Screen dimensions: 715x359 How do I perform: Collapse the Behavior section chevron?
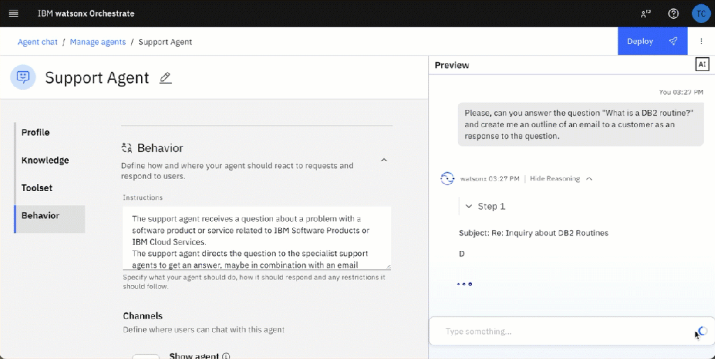click(383, 160)
